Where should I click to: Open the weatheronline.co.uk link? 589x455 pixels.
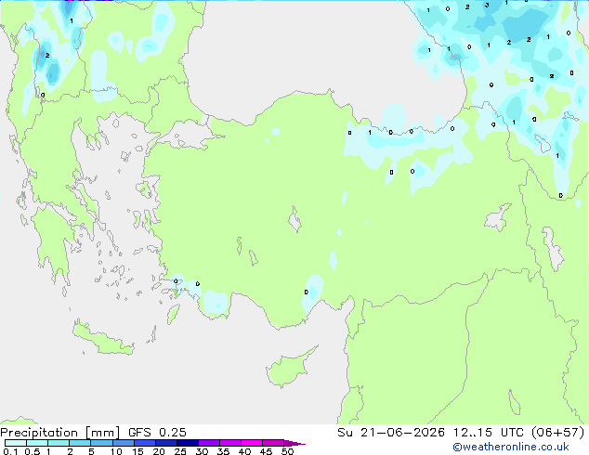[x=511, y=447]
